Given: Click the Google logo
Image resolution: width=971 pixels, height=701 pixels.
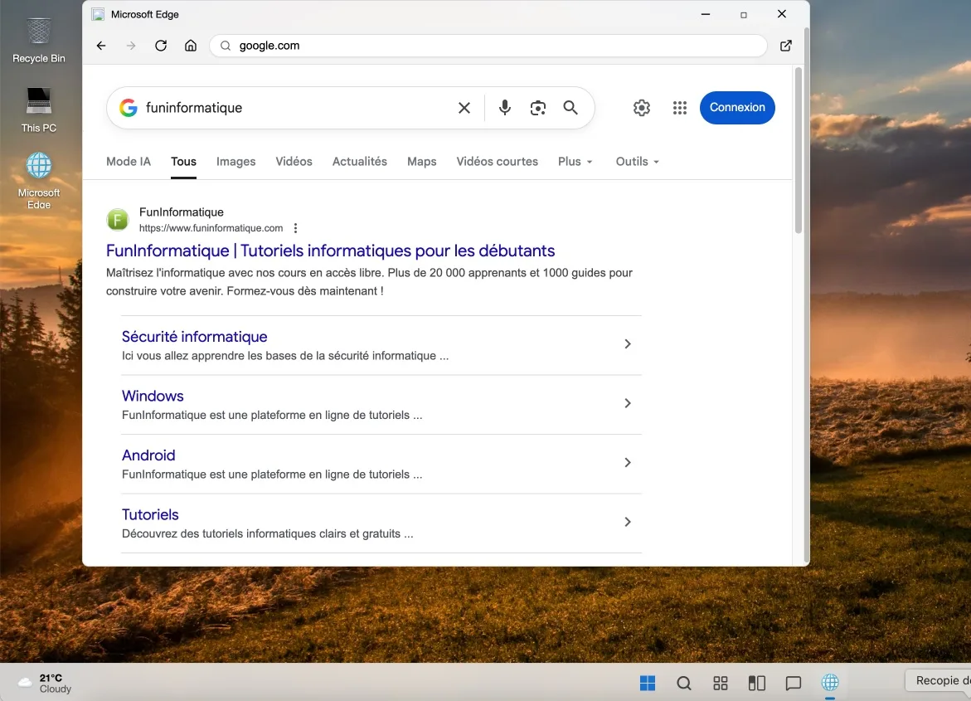Looking at the screenshot, I should [x=129, y=108].
